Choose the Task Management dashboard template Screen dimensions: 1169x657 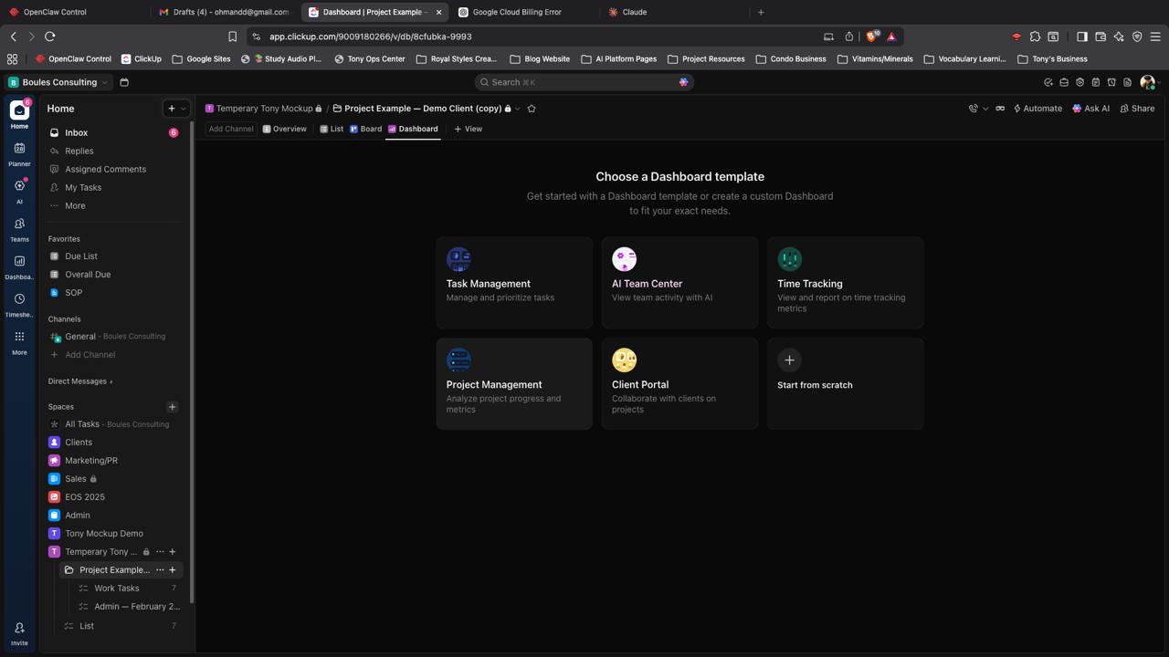pyautogui.click(x=514, y=282)
